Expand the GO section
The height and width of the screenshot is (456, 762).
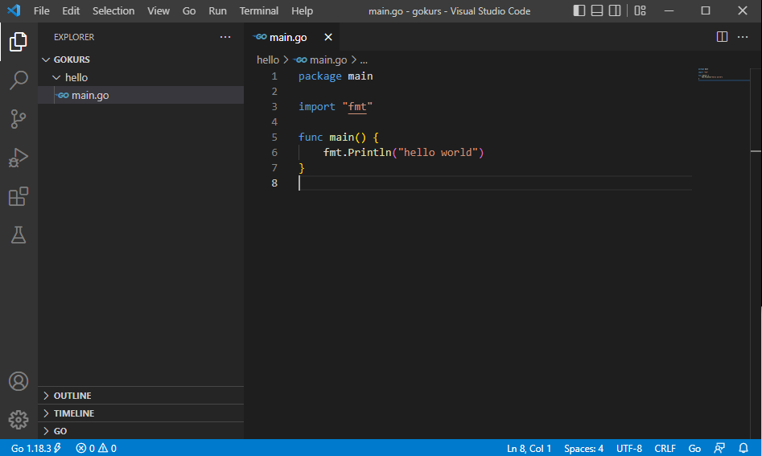coord(141,431)
